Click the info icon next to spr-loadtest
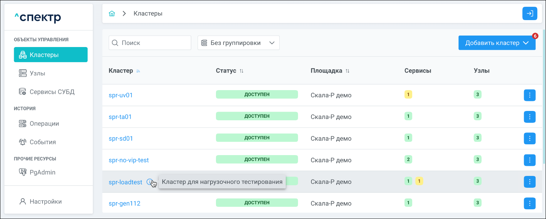 (x=150, y=182)
